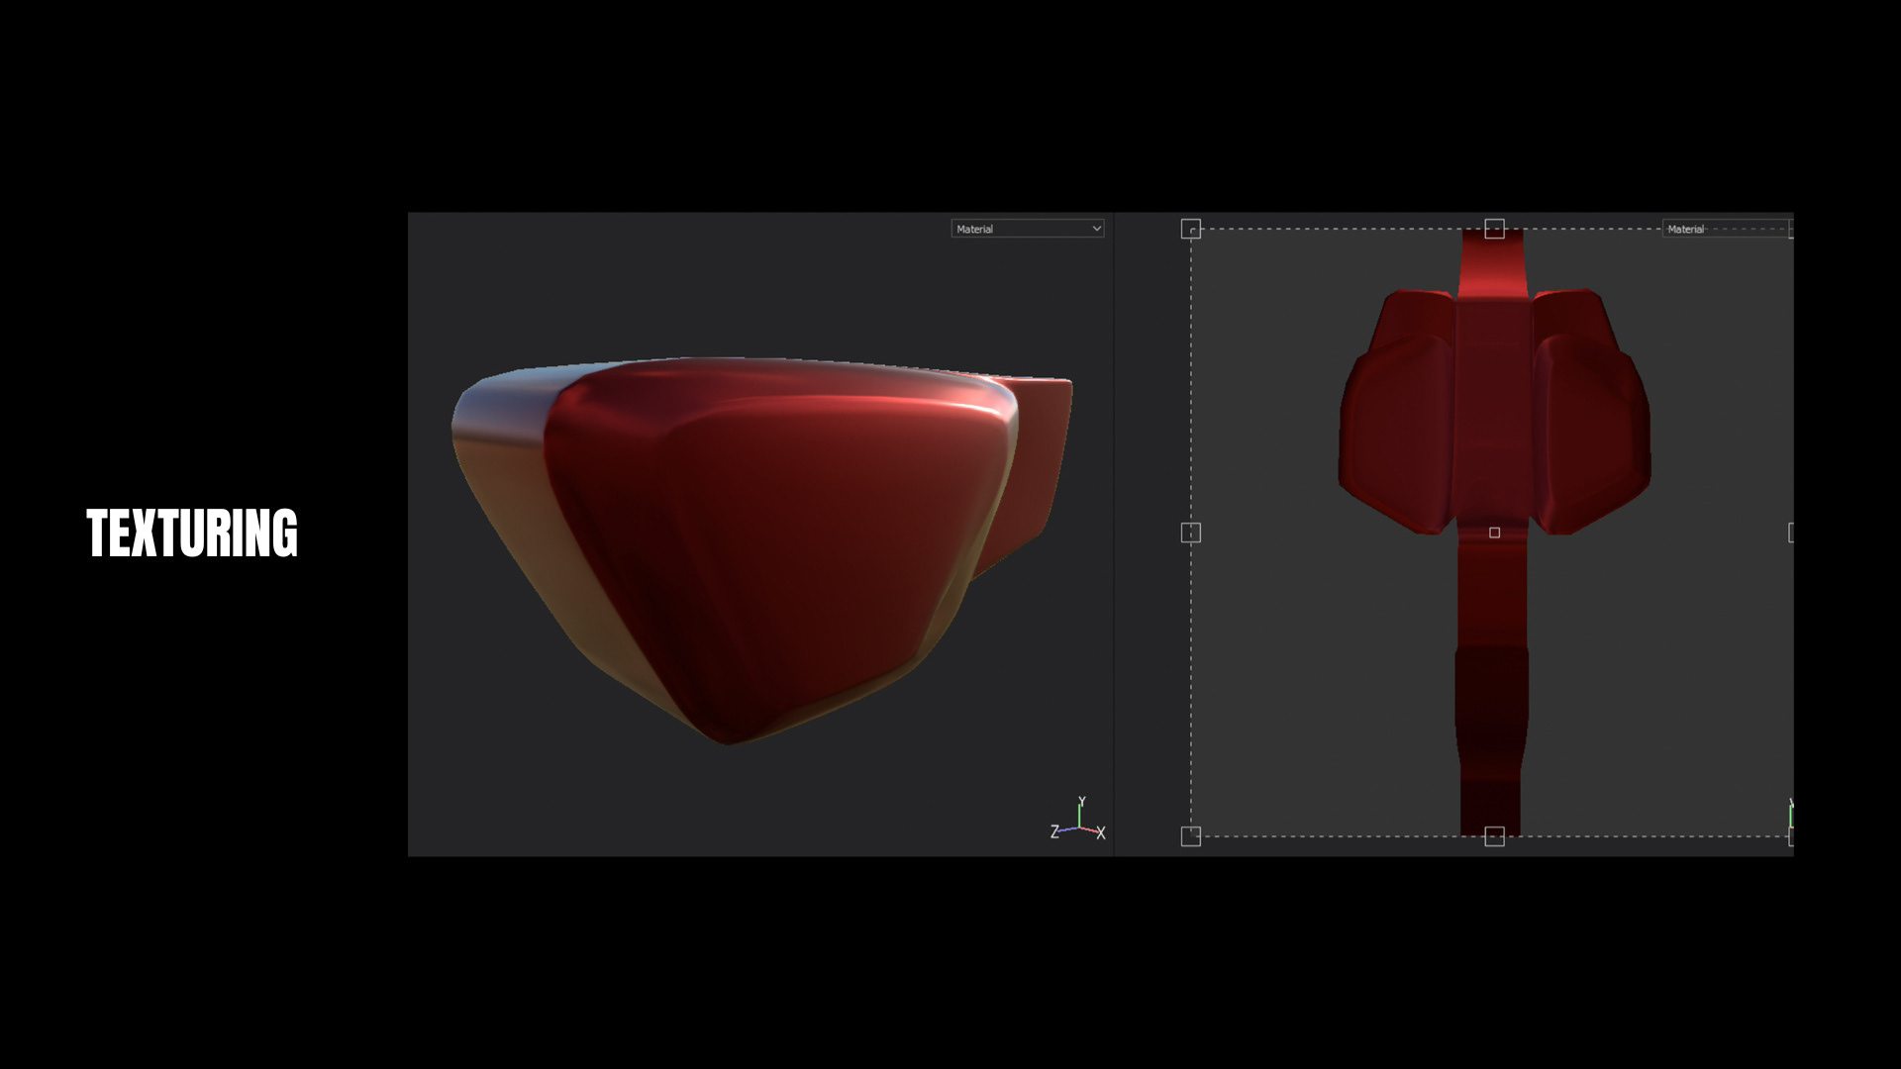Open the Material dropdown in UV viewport

pyautogui.click(x=1724, y=229)
